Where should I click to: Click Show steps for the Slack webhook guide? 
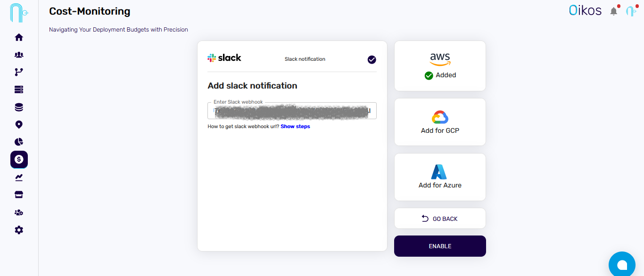click(x=295, y=126)
